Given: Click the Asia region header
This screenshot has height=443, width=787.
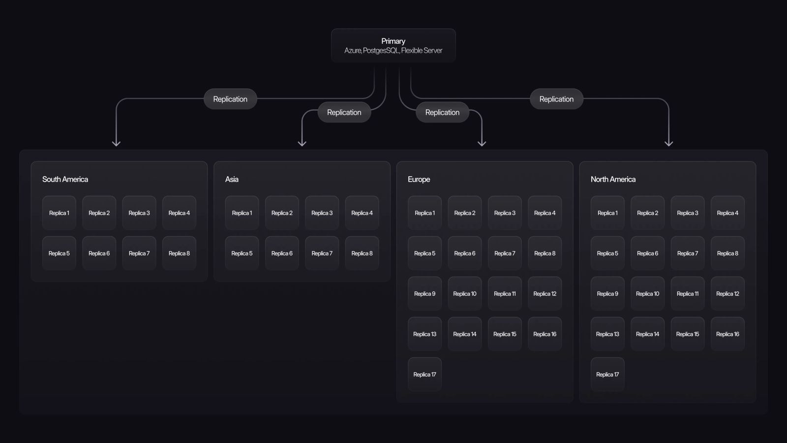Looking at the screenshot, I should click(231, 179).
